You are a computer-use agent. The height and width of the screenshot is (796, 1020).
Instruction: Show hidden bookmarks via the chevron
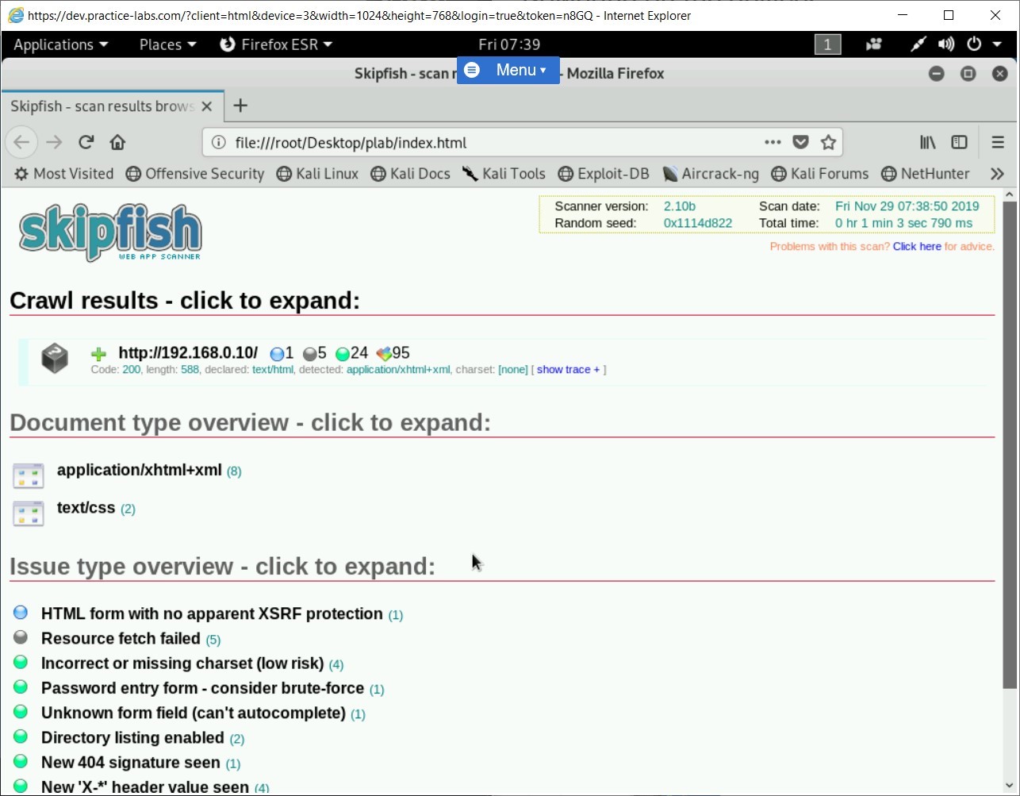(997, 173)
